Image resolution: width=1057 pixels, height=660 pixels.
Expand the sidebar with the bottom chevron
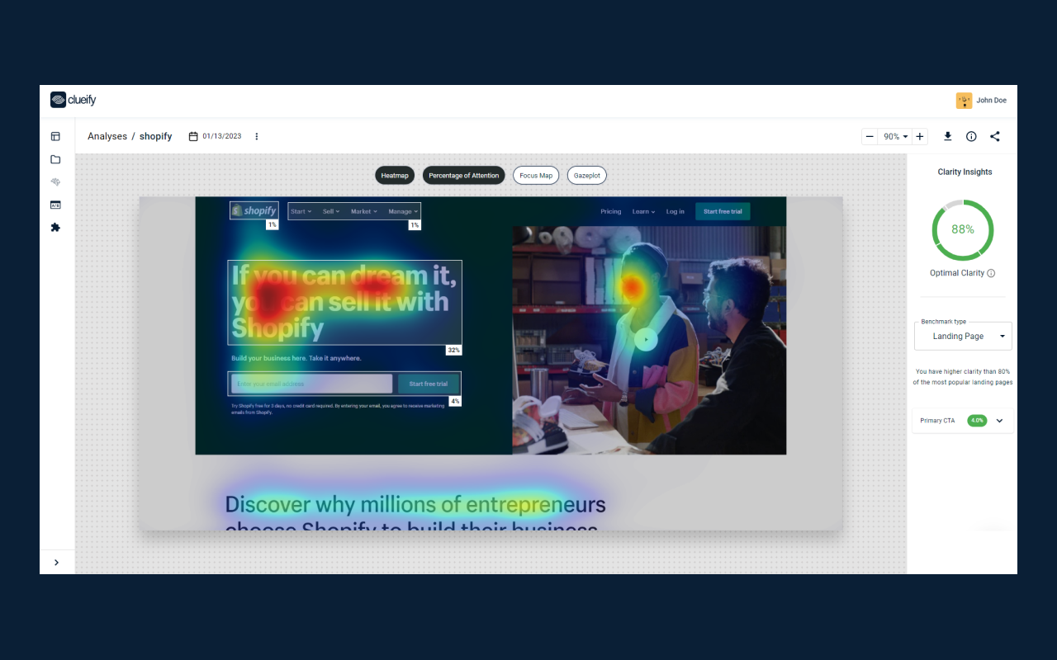[x=56, y=563]
